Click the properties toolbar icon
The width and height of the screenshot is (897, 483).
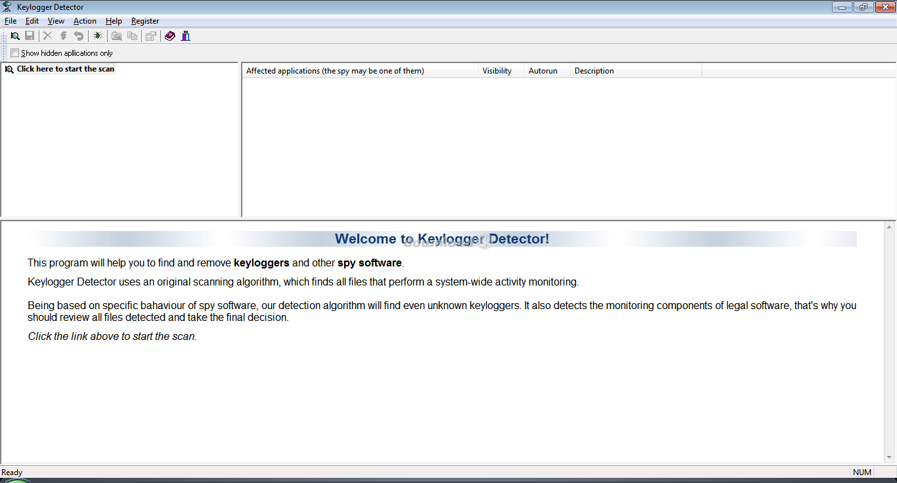(x=151, y=36)
